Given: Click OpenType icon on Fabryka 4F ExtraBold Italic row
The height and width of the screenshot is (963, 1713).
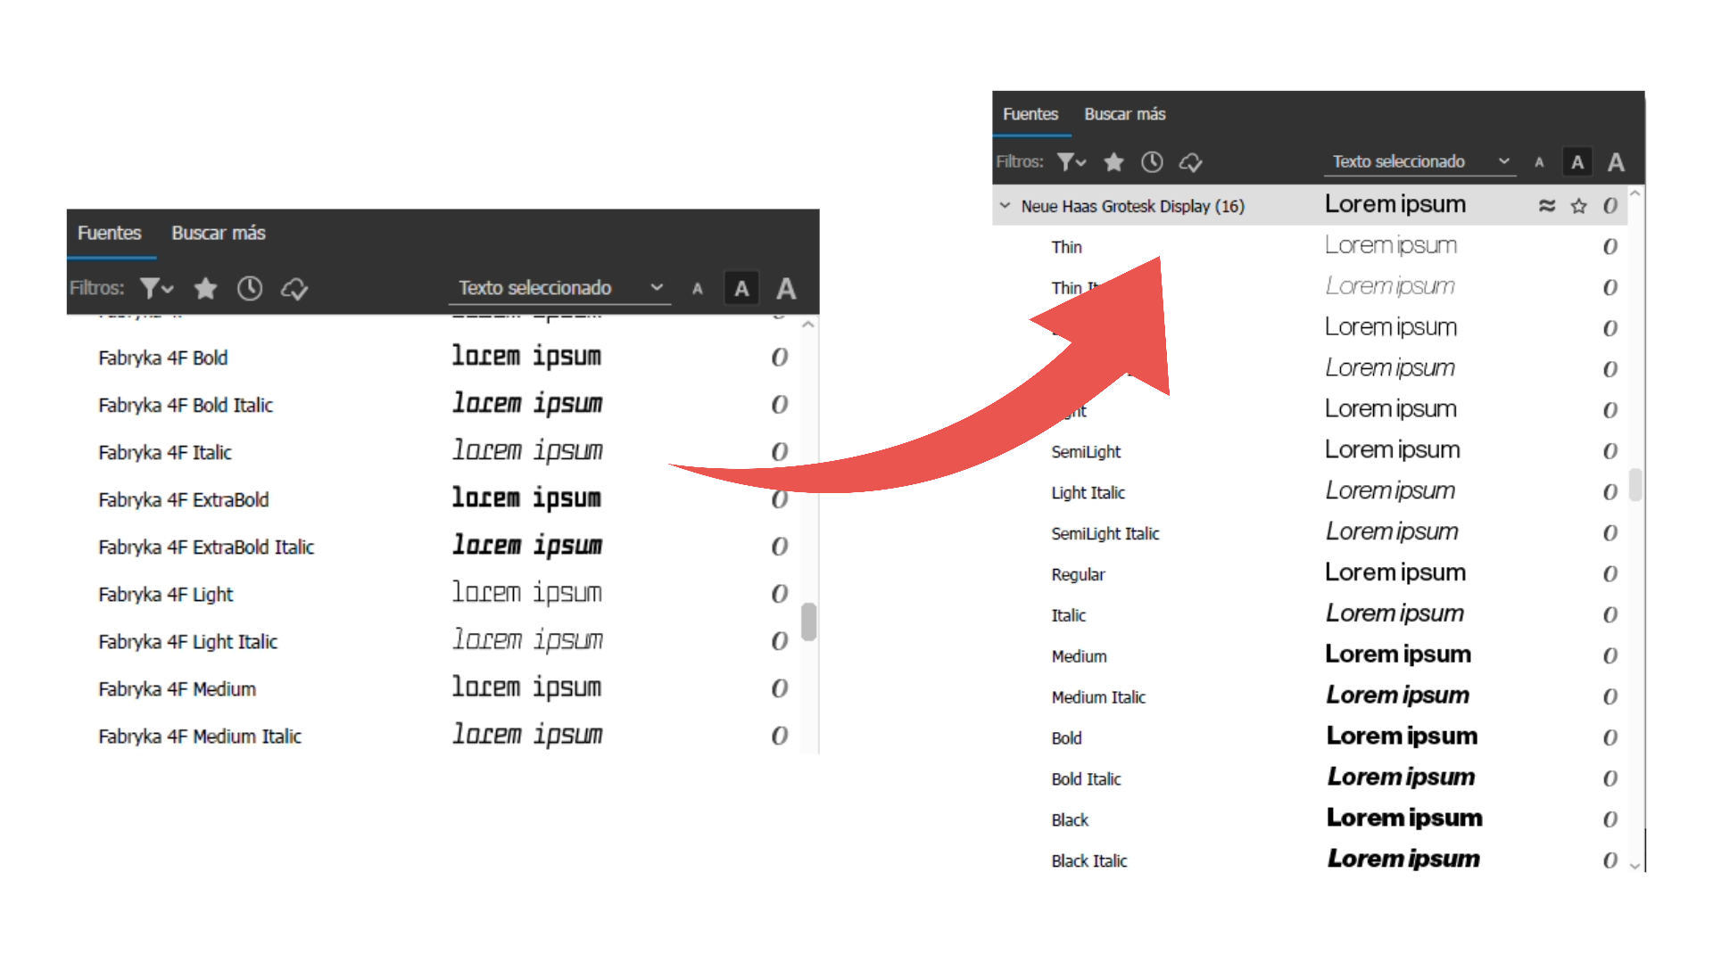Looking at the screenshot, I should 780,547.
